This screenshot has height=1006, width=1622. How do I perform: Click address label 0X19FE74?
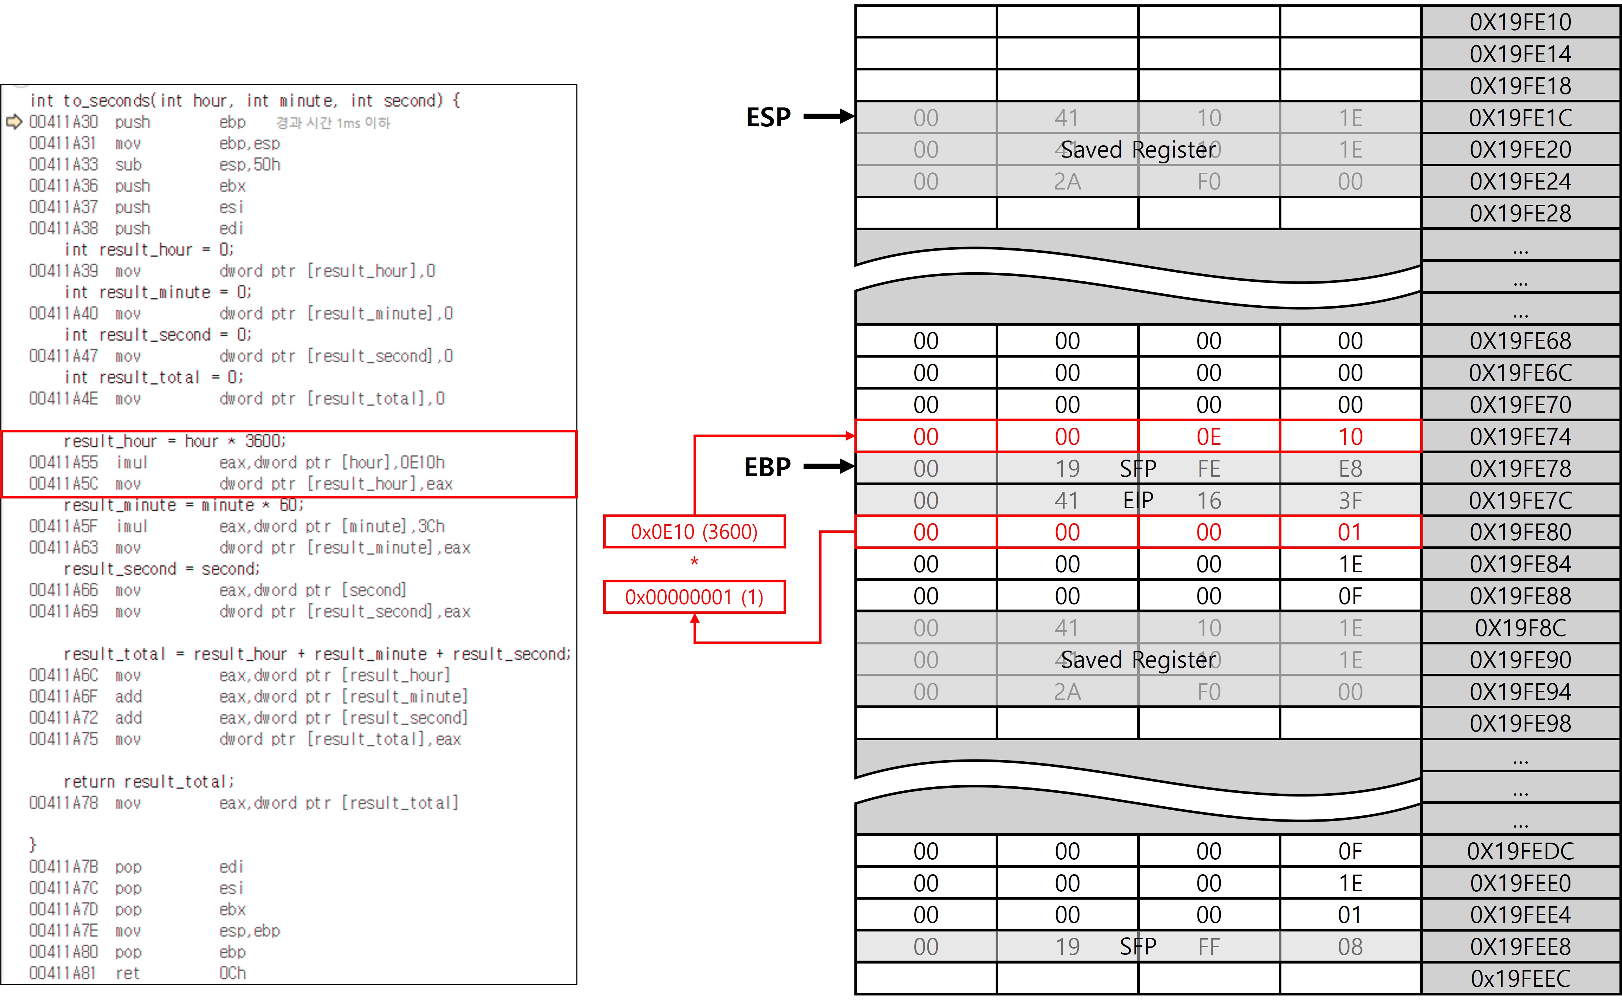click(x=1520, y=436)
